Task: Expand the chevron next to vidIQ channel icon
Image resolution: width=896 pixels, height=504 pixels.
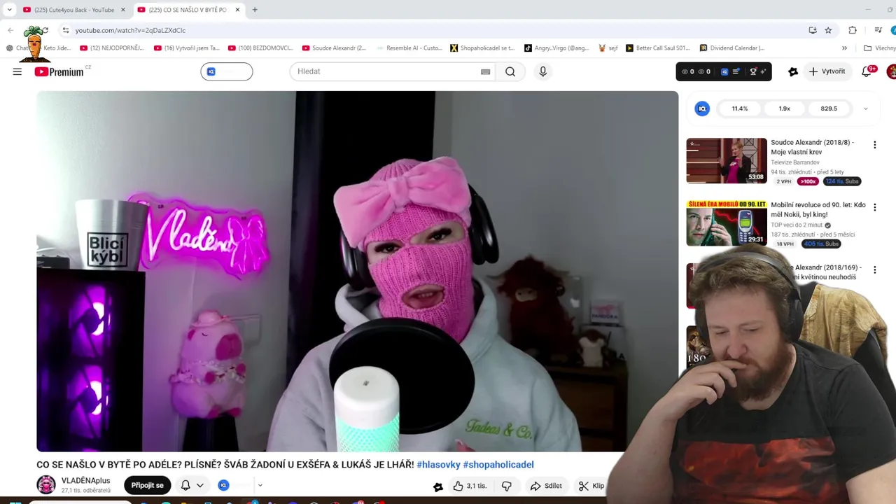Action: point(260,485)
